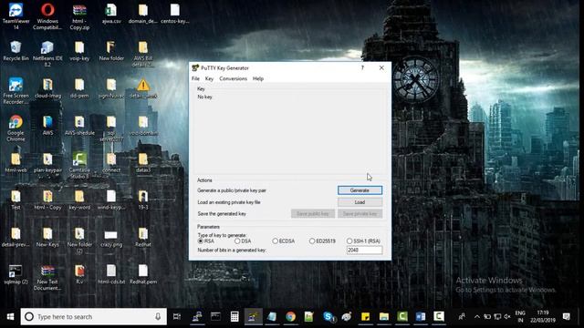
Task: Open the File menu in PuTTYgen
Action: (195, 78)
